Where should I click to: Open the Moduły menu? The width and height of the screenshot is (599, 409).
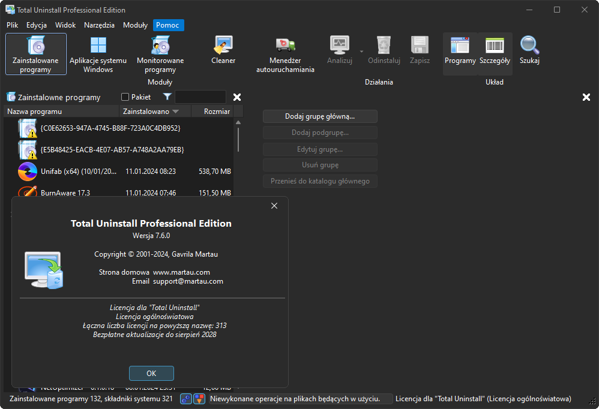(x=135, y=25)
